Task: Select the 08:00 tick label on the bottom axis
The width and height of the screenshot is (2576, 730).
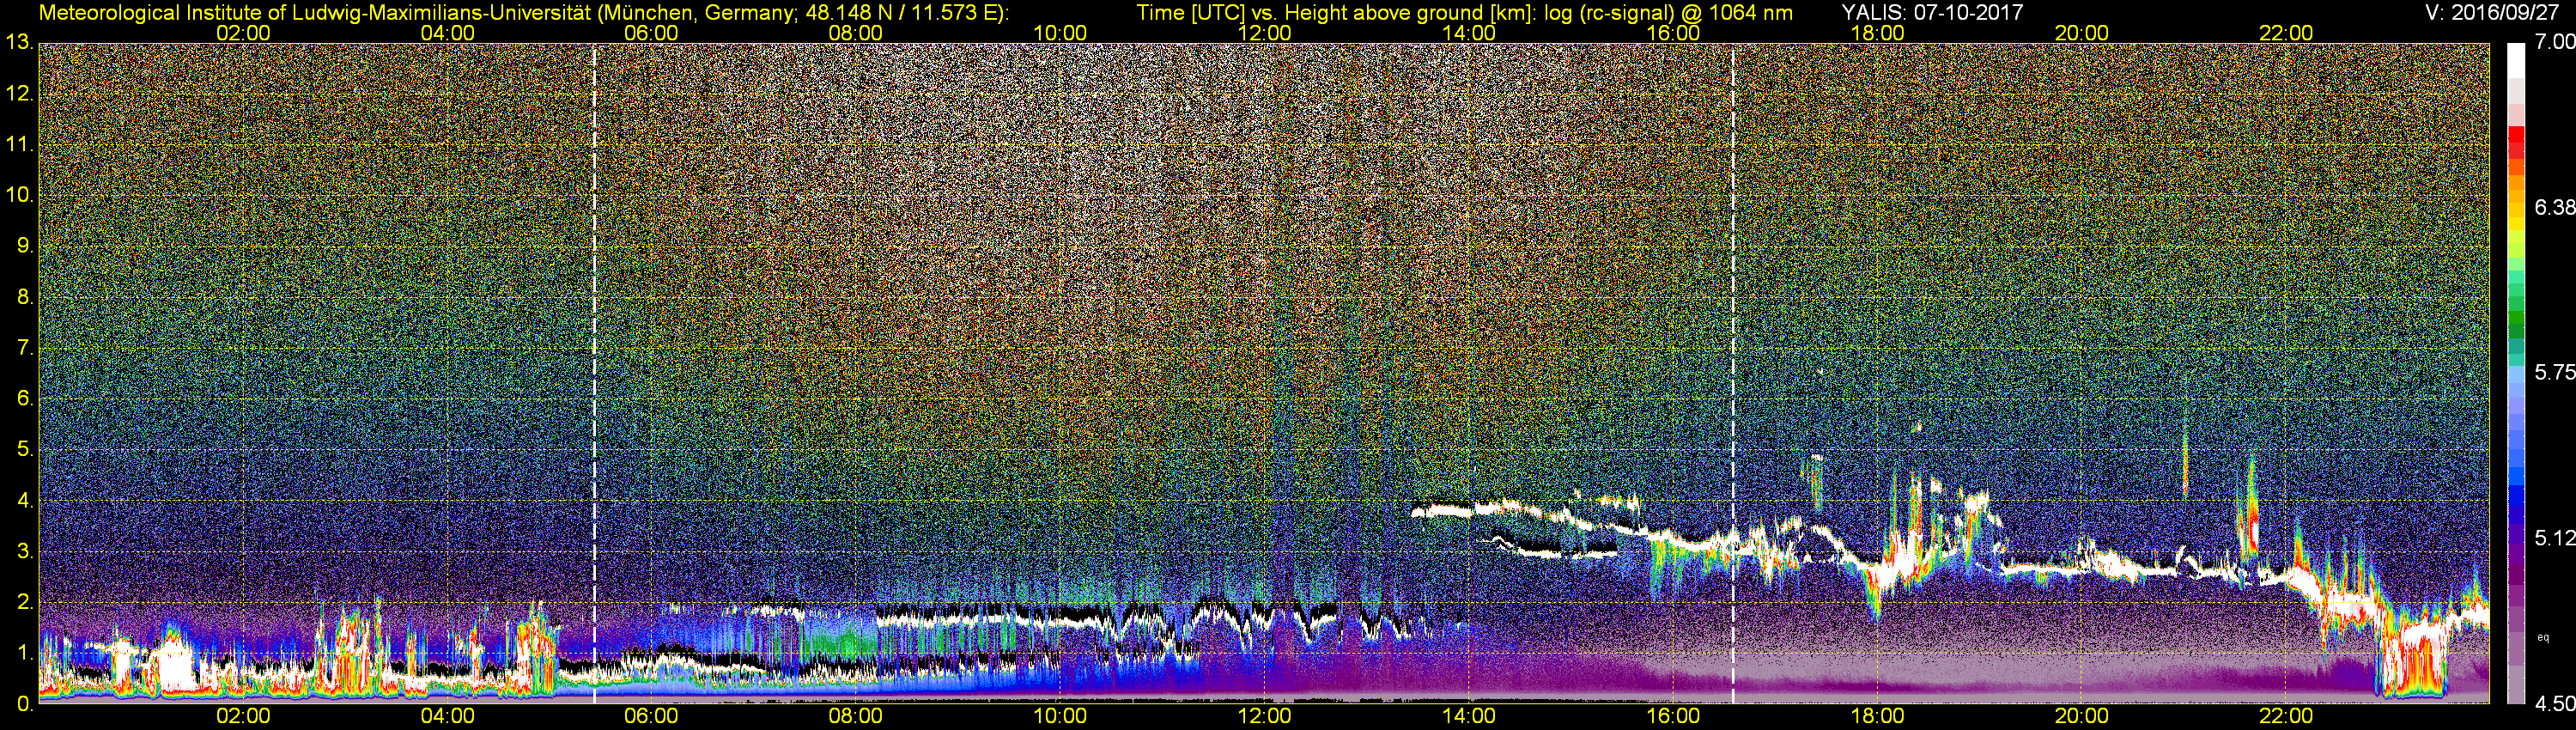Action: pyautogui.click(x=856, y=717)
